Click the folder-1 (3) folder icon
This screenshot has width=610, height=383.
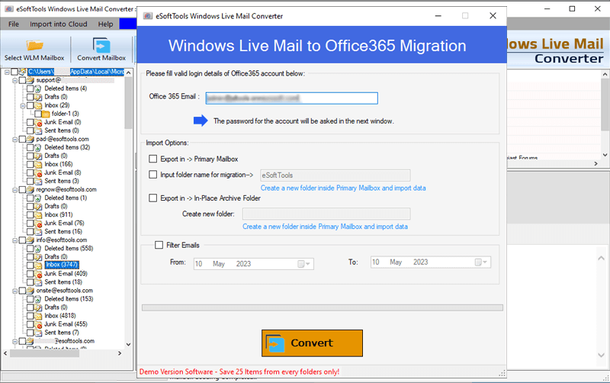pyautogui.click(x=46, y=114)
